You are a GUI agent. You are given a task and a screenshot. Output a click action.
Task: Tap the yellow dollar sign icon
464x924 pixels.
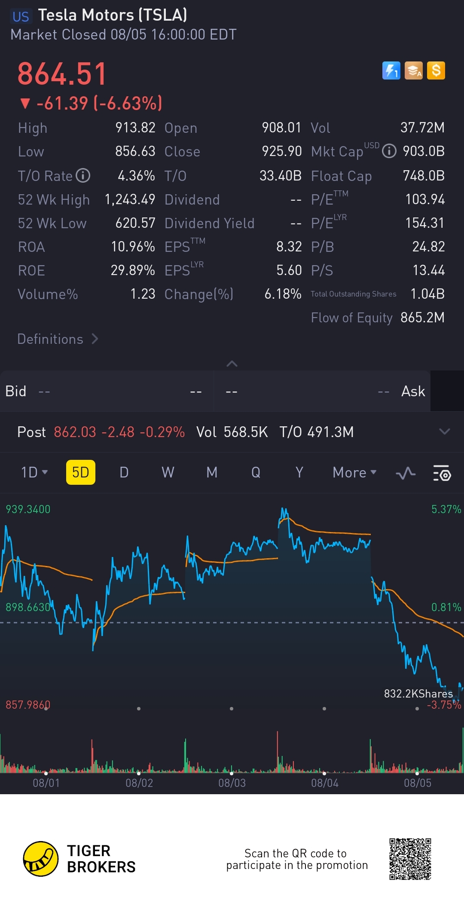436,70
